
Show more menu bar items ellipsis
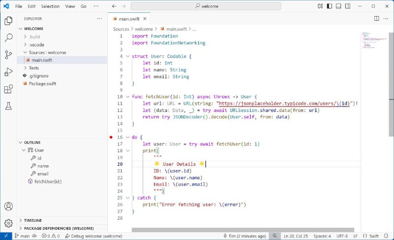coord(96,6)
